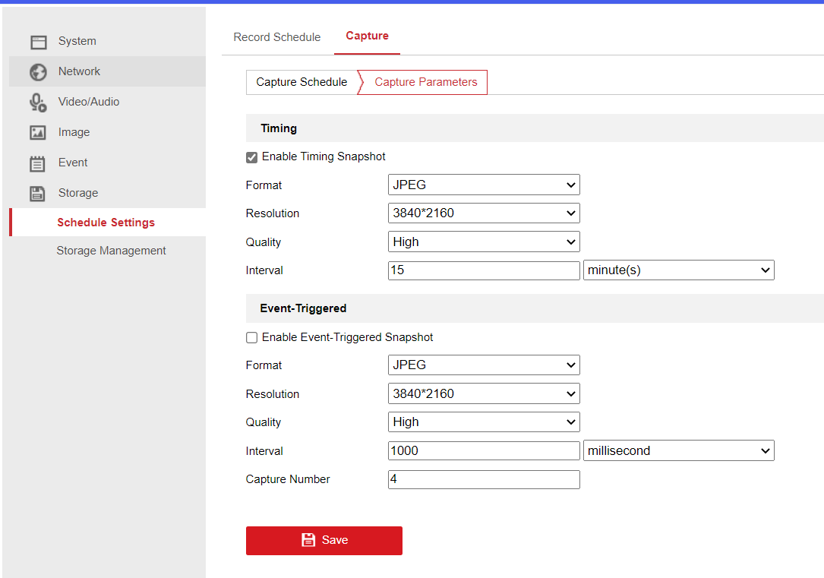This screenshot has width=824, height=578.
Task: Click the Storage floppy disk icon
Action: (x=38, y=194)
